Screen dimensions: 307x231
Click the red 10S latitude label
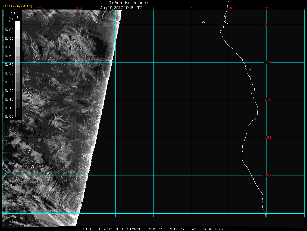click(x=268, y=100)
